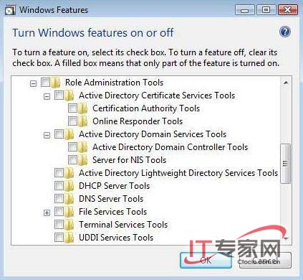Select Active Directory Lightweight Directory Services Tools label
This screenshot has width=303, height=280.
click(178, 173)
